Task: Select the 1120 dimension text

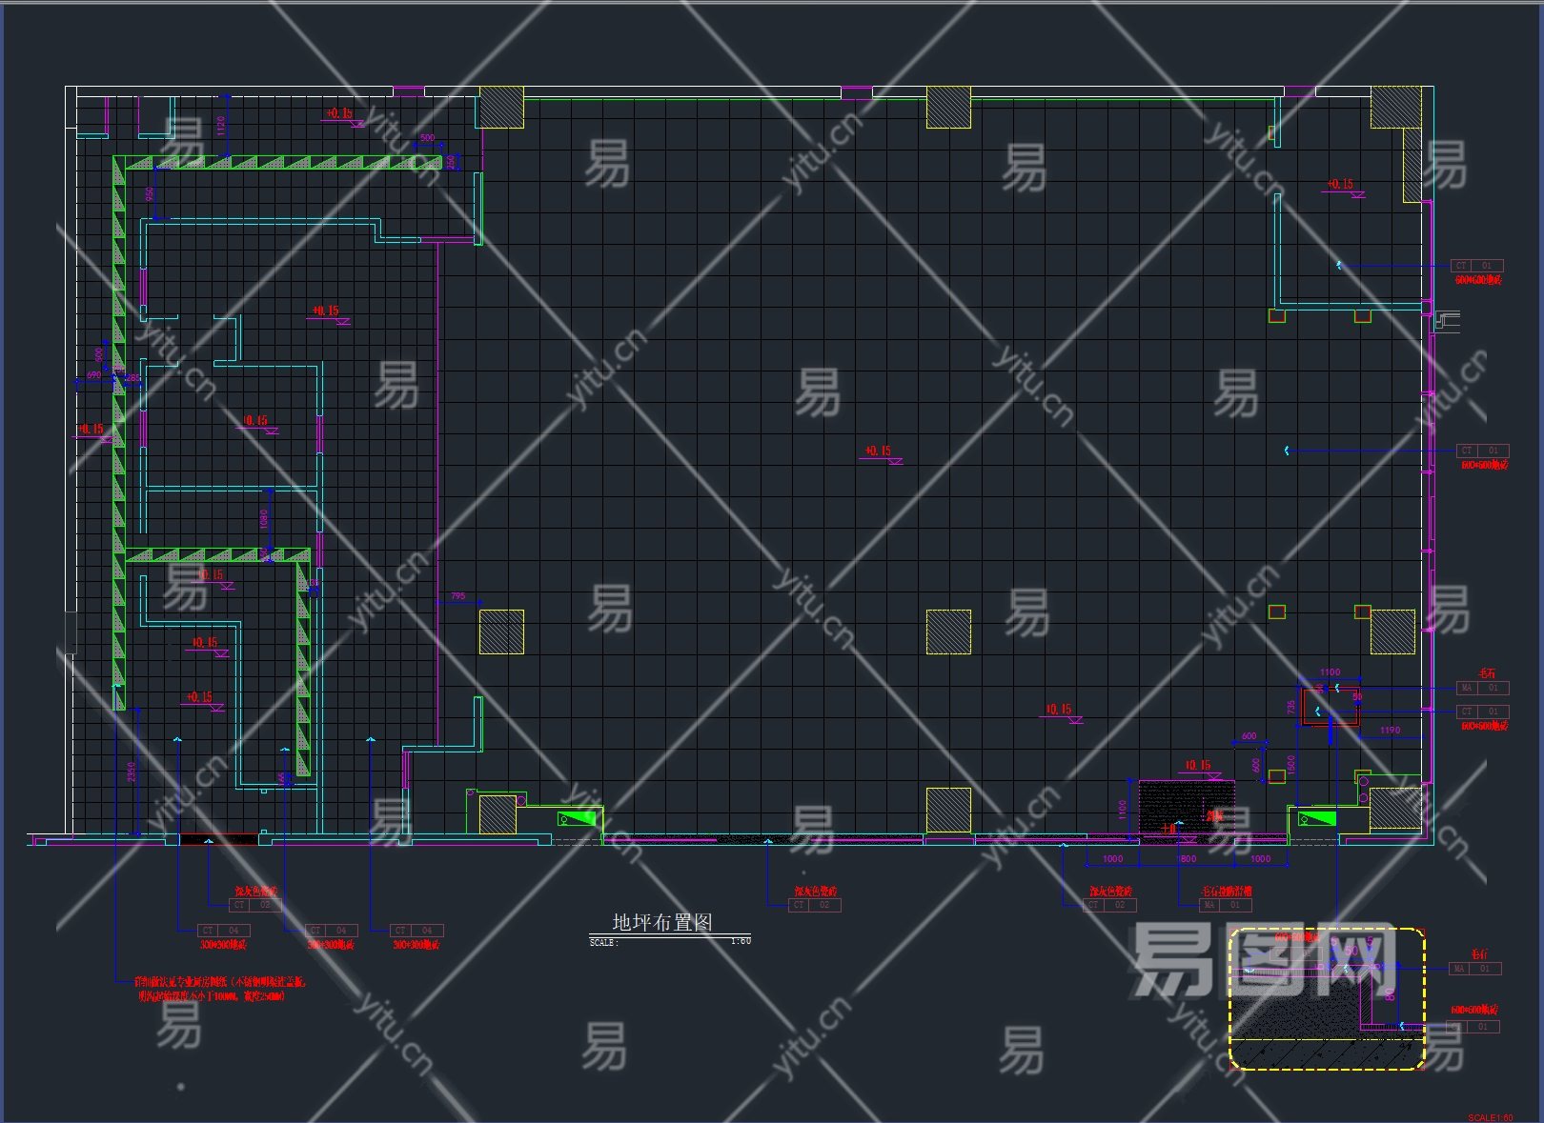Action: click(x=220, y=125)
